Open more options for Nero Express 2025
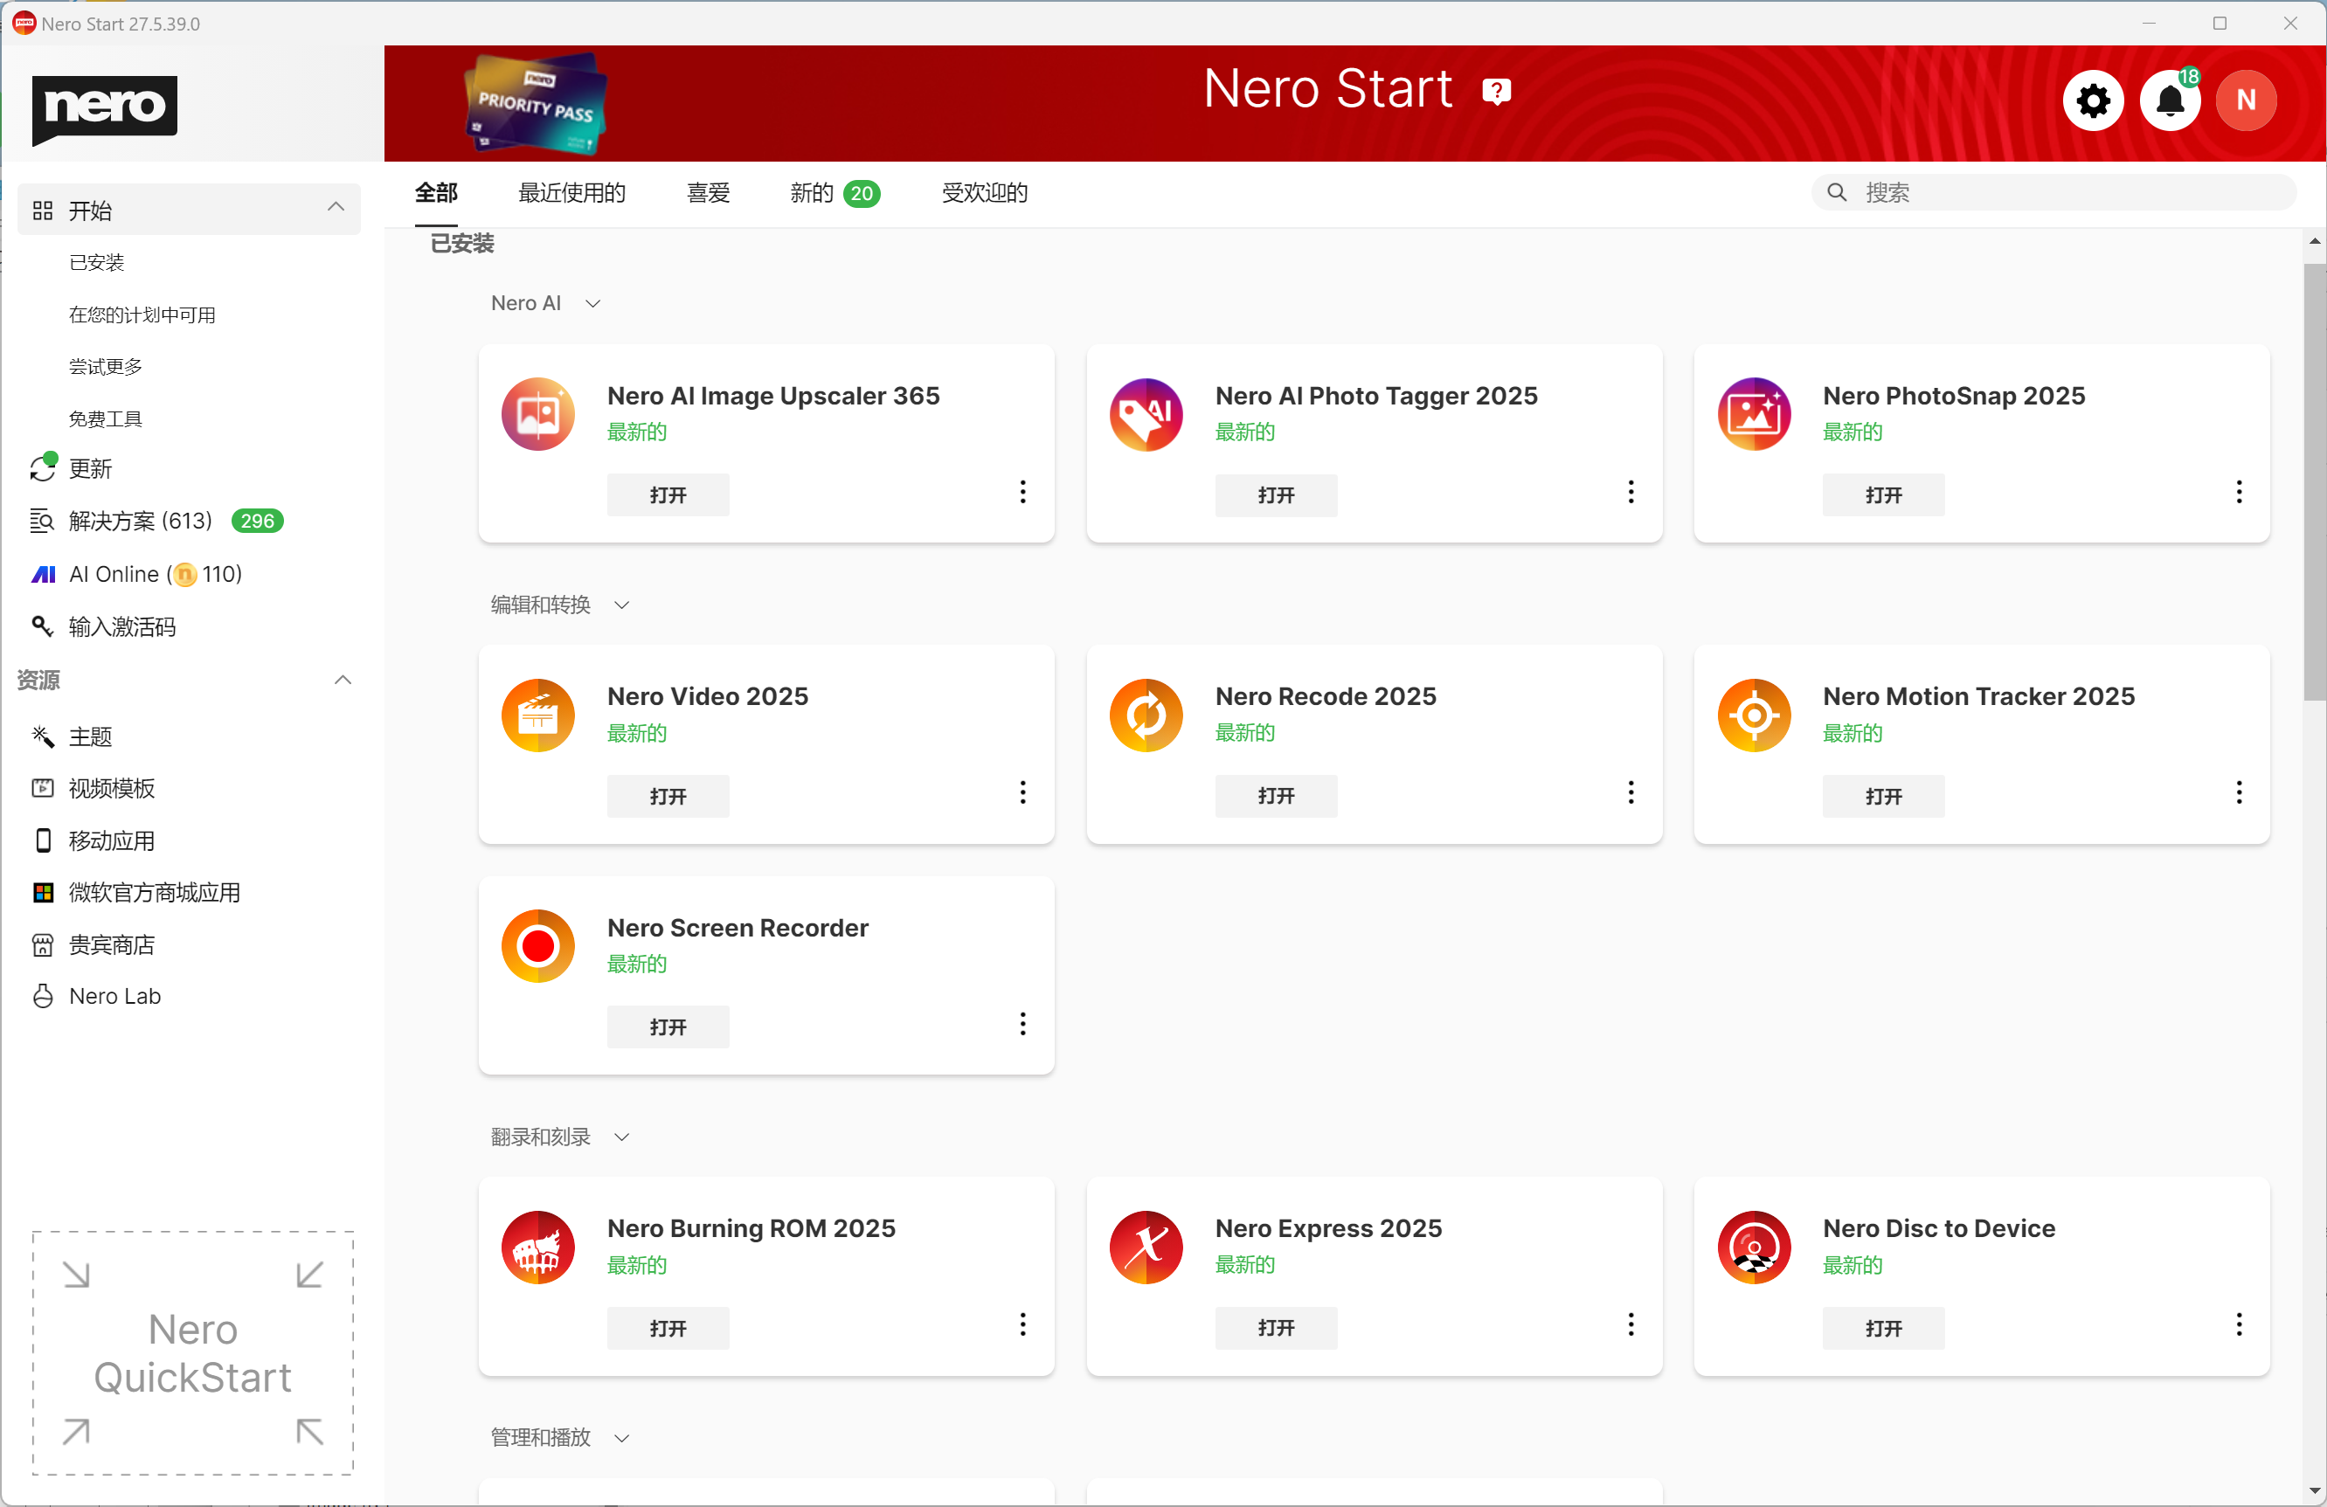The width and height of the screenshot is (2327, 1507). pos(1631,1325)
